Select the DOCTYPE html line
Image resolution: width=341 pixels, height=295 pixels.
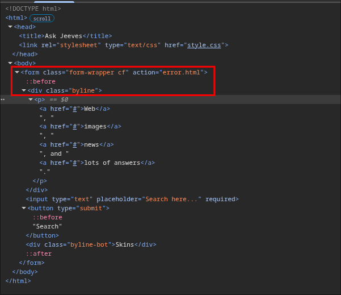click(x=33, y=9)
